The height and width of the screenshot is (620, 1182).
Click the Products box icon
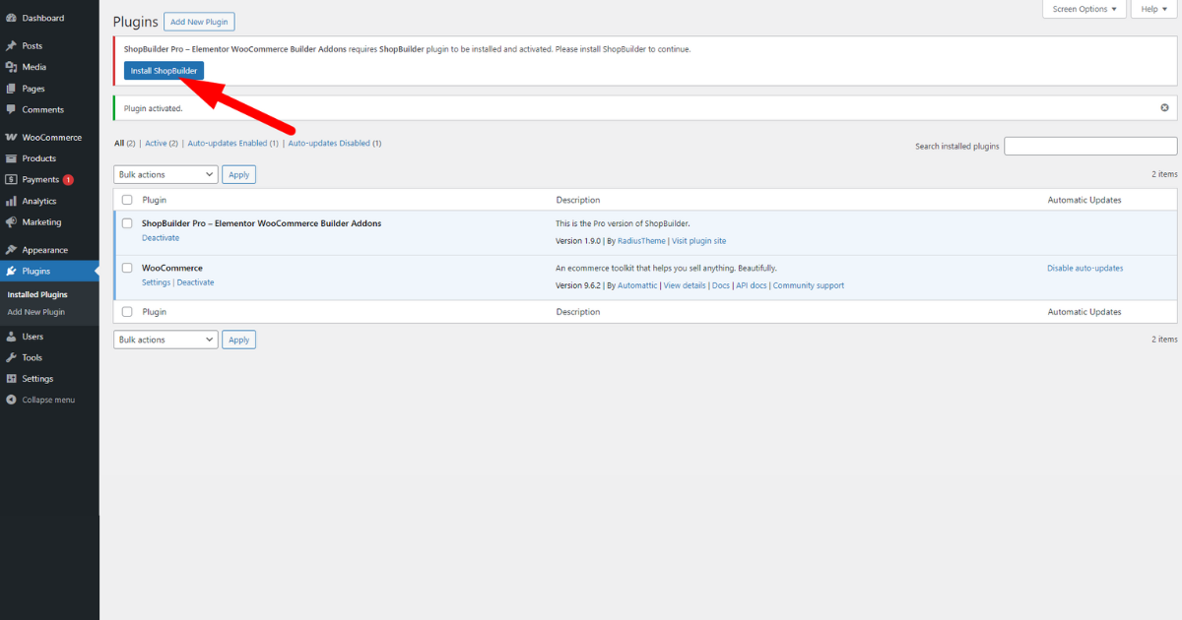pyautogui.click(x=11, y=158)
